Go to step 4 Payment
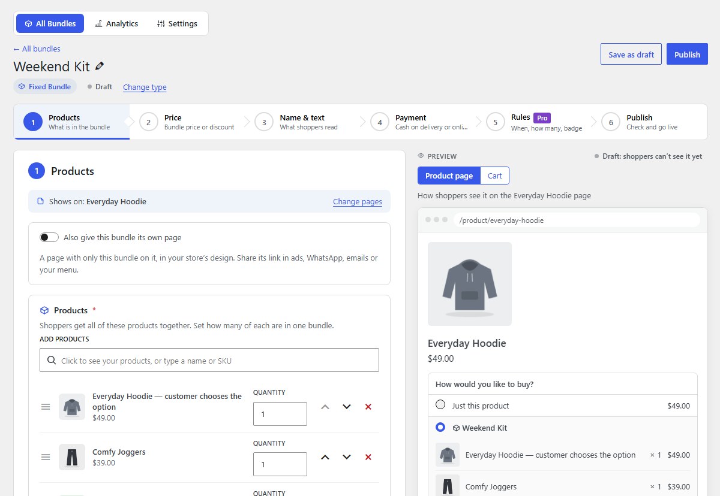The image size is (720, 496). point(419,122)
